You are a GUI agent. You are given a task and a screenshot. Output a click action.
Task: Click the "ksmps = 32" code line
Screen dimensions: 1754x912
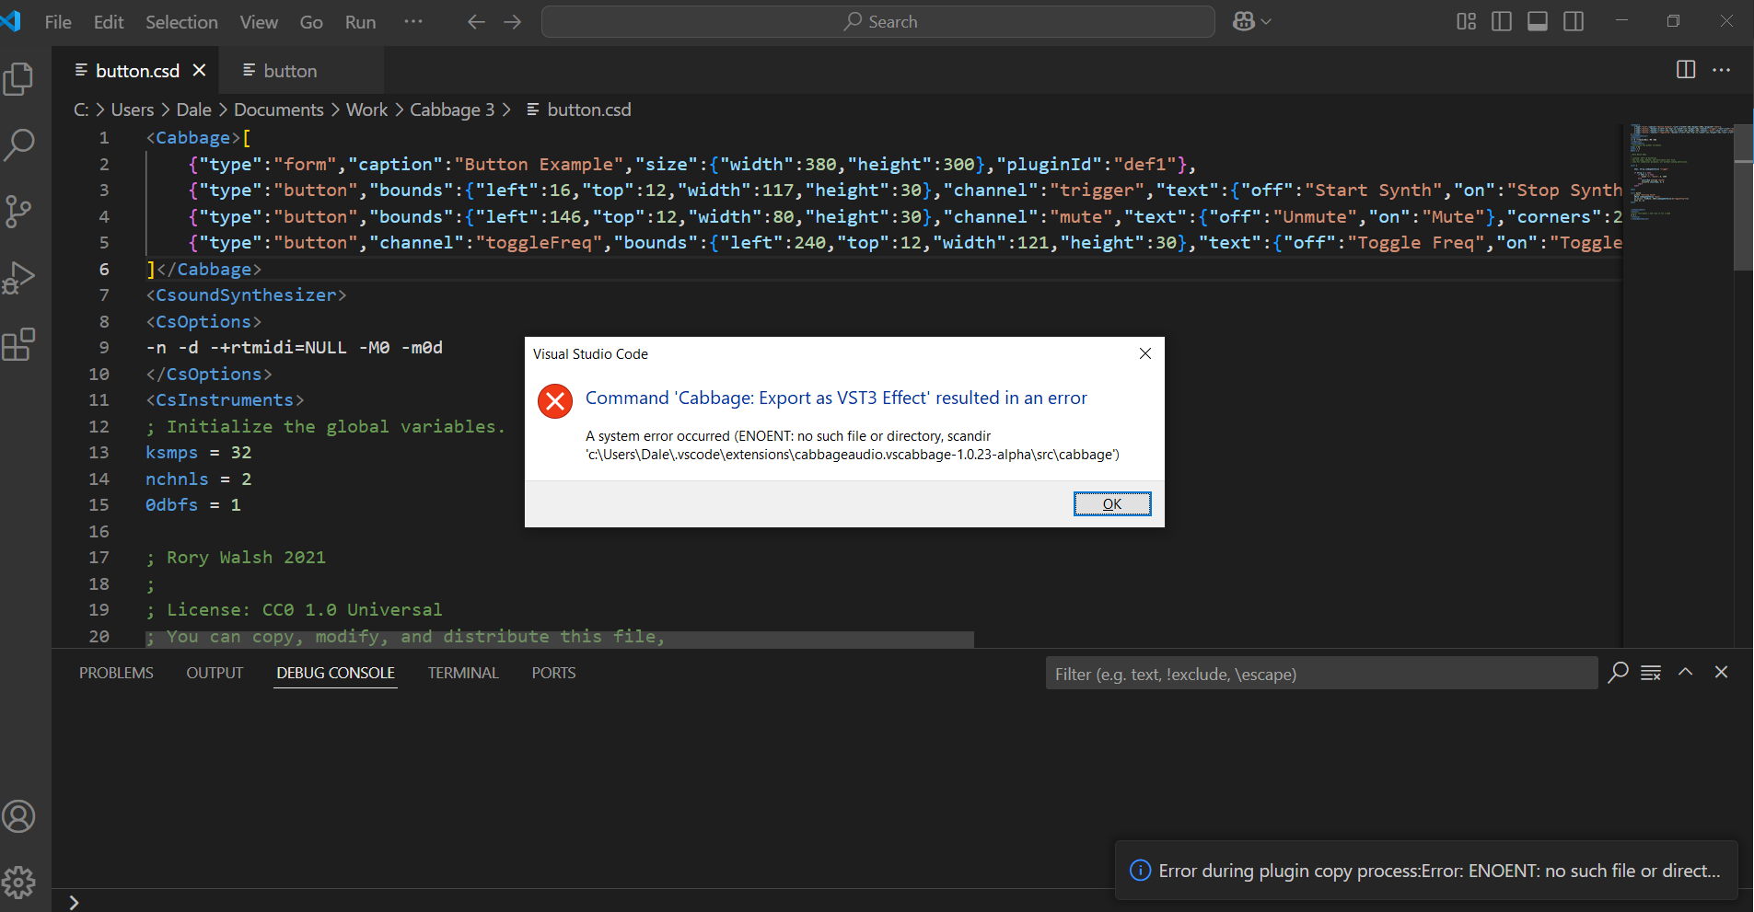[199, 453]
